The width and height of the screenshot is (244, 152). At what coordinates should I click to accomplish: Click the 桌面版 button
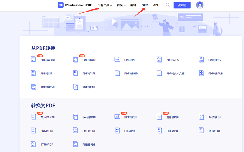click(182, 5)
